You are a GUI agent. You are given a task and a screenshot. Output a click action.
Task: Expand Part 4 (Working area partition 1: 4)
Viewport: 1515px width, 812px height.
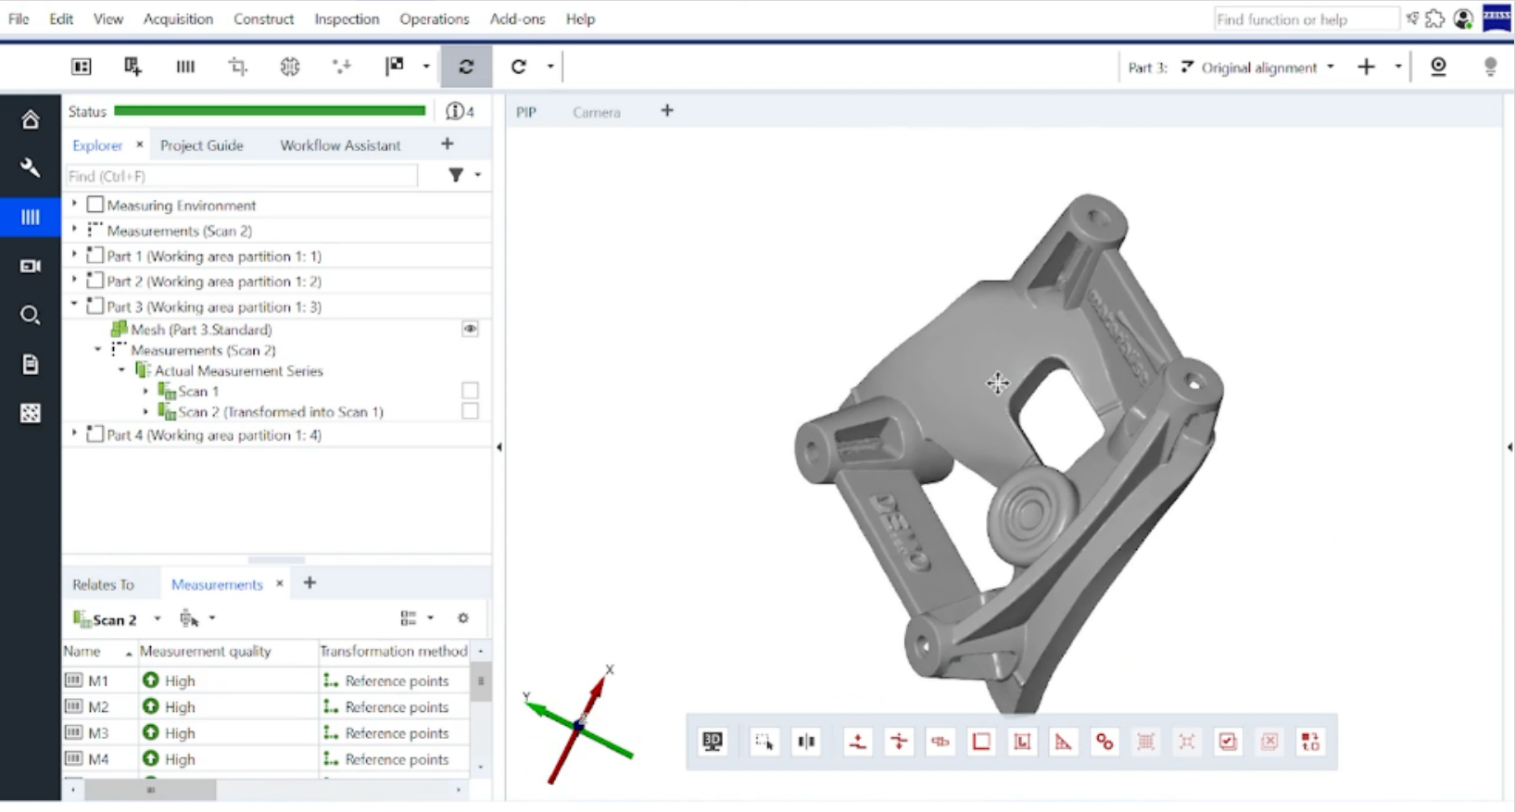pos(75,433)
